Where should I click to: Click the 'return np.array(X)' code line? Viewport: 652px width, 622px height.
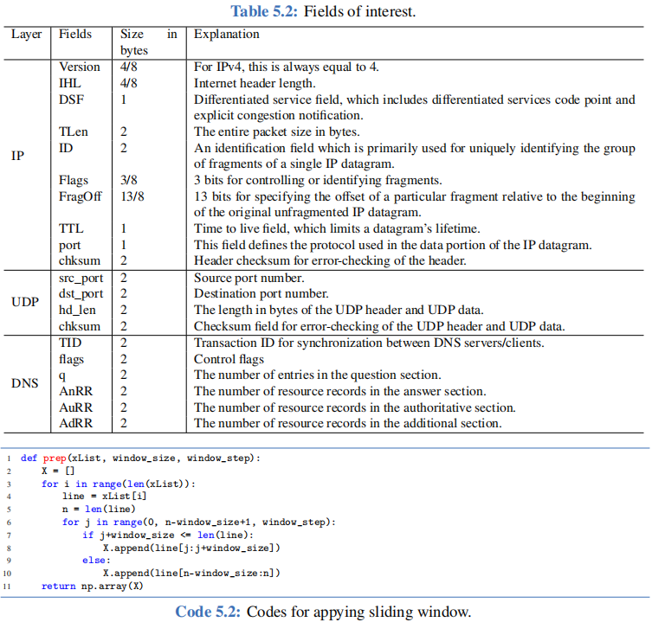click(x=93, y=587)
